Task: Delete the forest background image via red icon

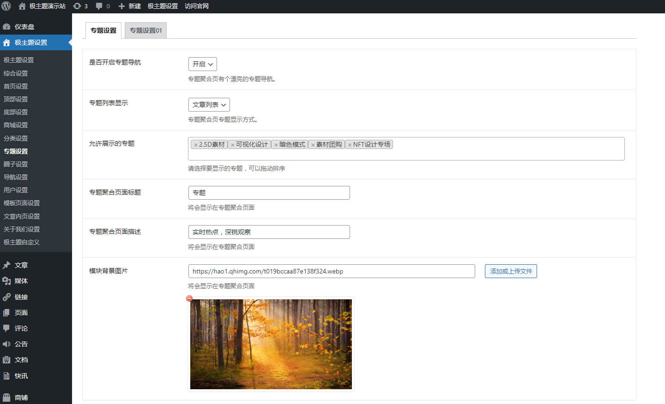Action: [x=189, y=298]
